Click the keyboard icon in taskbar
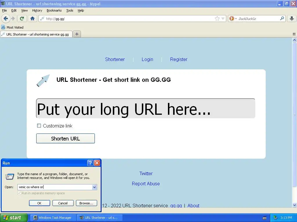Image resolution: width=297 pixels, height=222 pixels. [265, 218]
